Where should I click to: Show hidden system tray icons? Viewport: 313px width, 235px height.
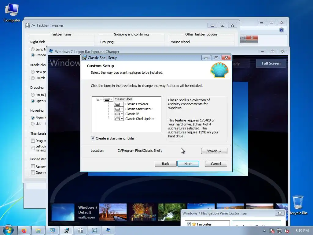tap(264, 231)
